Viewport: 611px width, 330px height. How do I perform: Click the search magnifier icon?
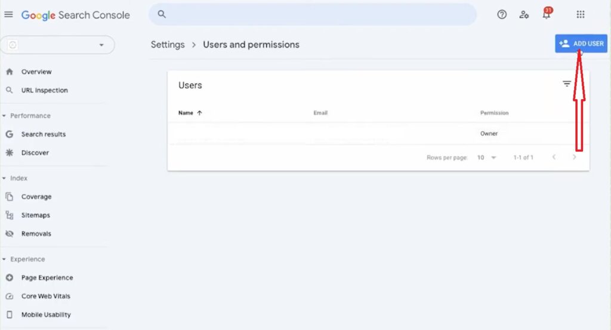click(x=161, y=14)
